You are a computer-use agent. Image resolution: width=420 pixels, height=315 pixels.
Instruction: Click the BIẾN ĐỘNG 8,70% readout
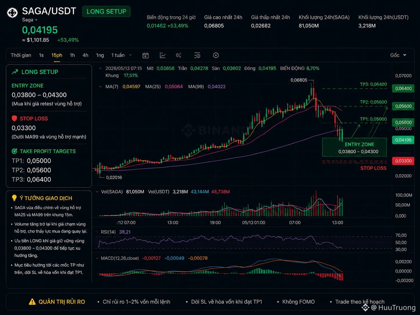300,68
